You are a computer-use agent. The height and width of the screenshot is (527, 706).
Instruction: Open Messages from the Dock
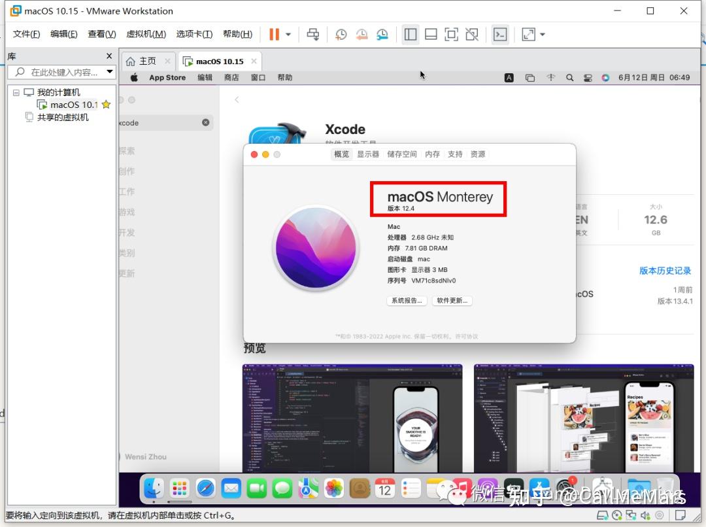click(282, 488)
